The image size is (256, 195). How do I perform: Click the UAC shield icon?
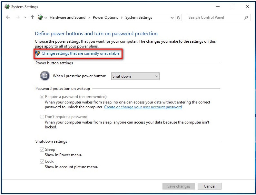click(37, 53)
